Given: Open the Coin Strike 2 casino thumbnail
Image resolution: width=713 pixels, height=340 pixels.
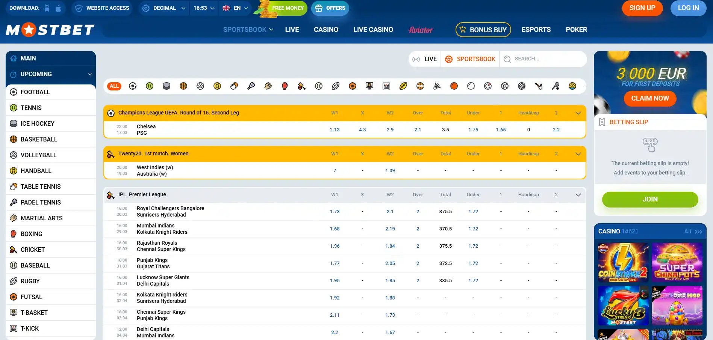Looking at the screenshot, I should (x=623, y=263).
